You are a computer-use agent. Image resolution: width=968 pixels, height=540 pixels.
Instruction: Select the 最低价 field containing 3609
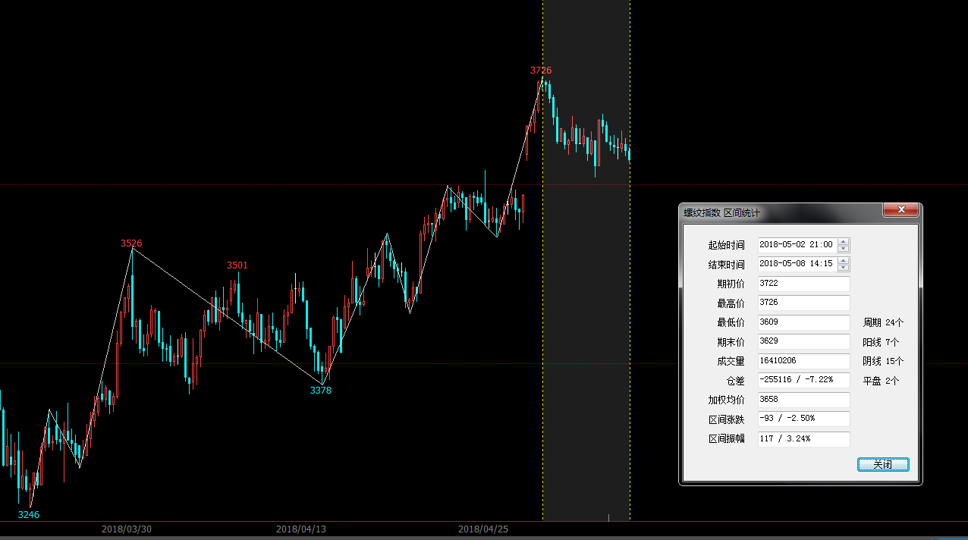[x=804, y=322]
